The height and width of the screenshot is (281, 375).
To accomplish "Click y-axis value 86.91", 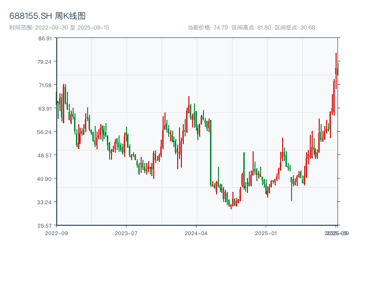I will (45, 38).
